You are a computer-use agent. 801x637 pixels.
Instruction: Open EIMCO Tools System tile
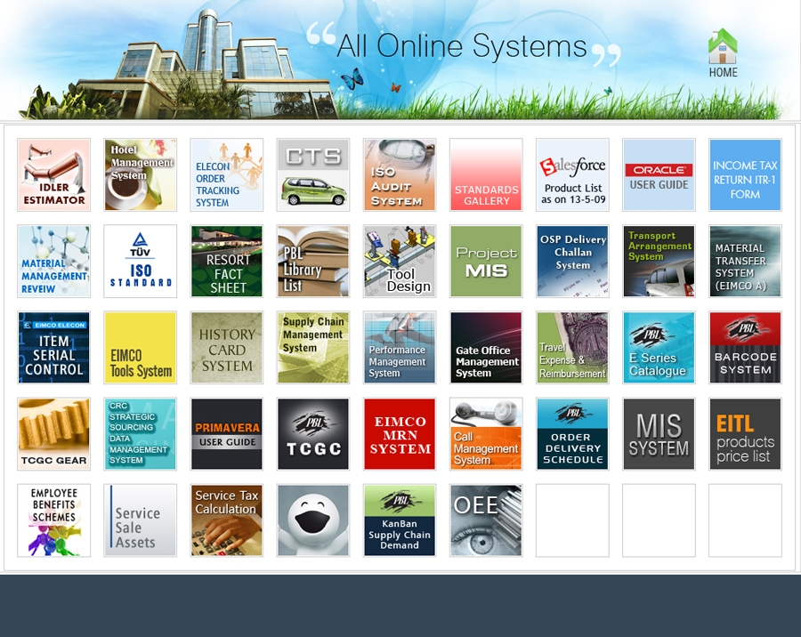141,348
